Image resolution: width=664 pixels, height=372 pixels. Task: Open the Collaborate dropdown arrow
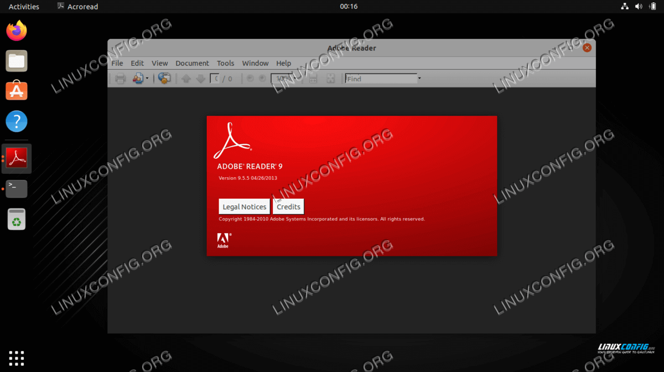[x=147, y=79]
